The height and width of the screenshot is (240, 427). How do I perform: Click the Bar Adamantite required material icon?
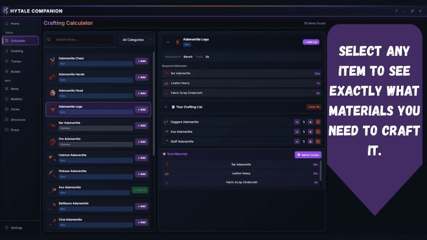click(x=167, y=73)
